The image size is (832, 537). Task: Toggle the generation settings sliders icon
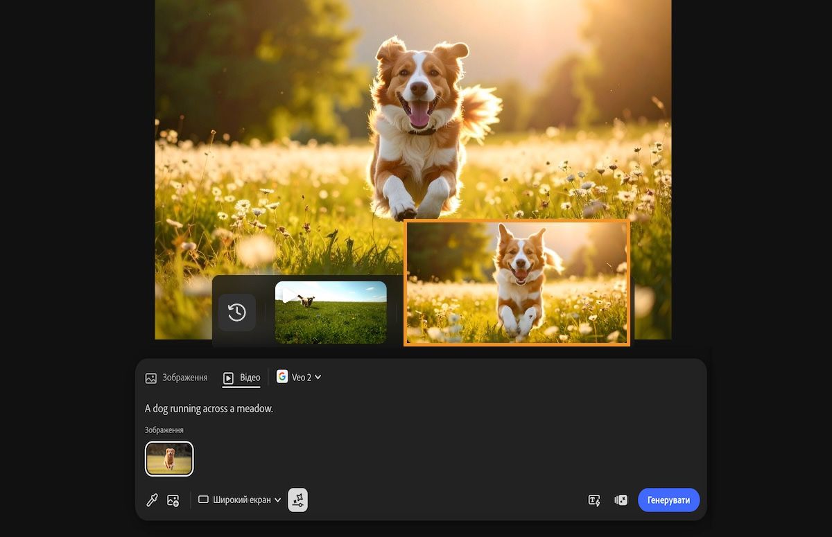(x=297, y=500)
